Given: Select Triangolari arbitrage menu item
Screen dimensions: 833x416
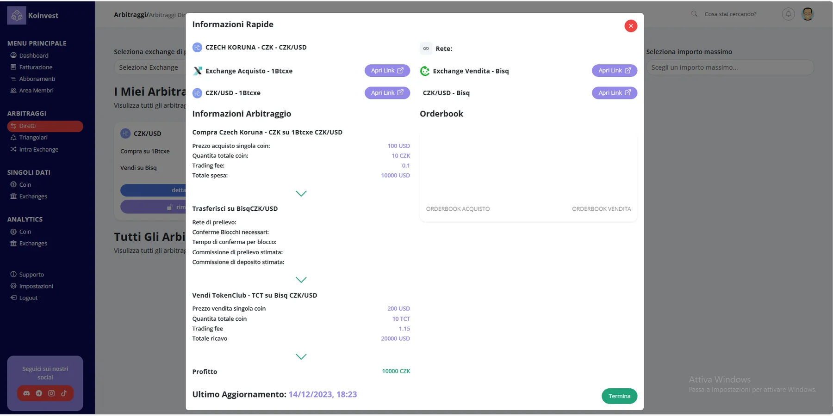Looking at the screenshot, I should coord(33,138).
